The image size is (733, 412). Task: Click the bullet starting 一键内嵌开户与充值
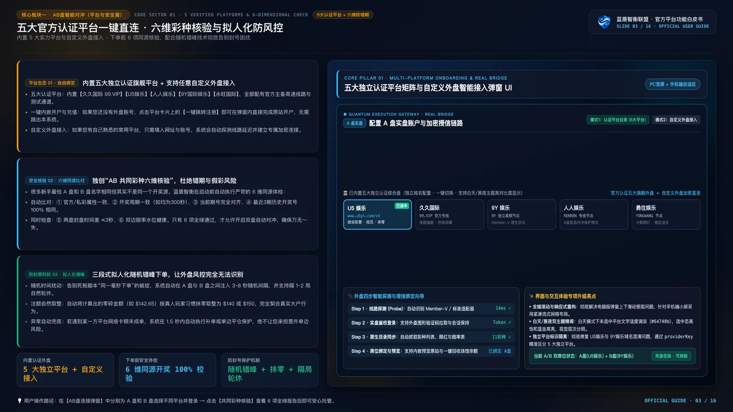click(x=170, y=115)
